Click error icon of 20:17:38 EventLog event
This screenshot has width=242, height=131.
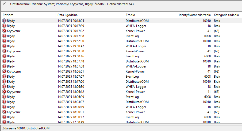coord(4,36)
